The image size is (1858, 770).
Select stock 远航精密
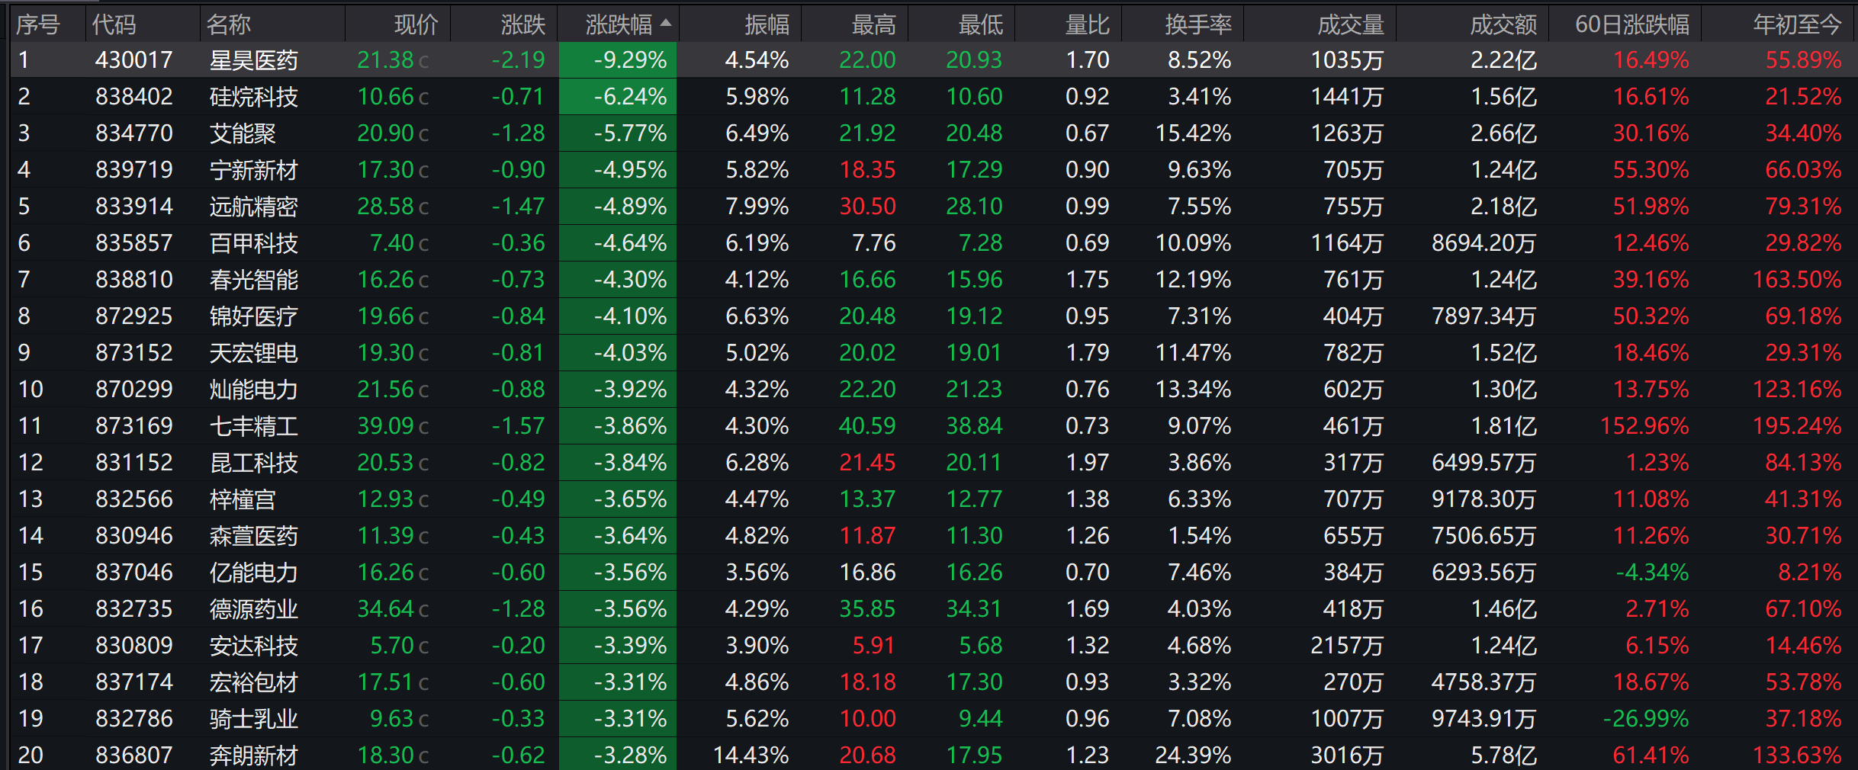point(254,207)
